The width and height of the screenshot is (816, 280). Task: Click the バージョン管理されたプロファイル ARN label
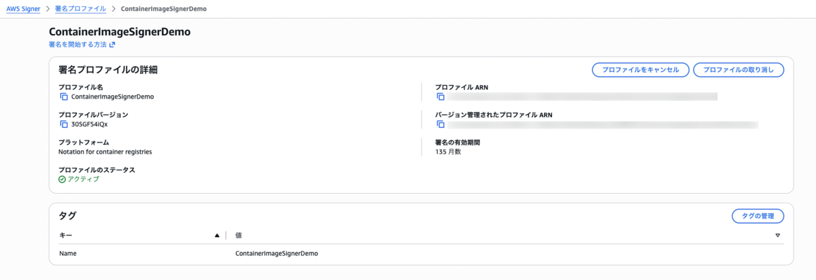tap(494, 116)
